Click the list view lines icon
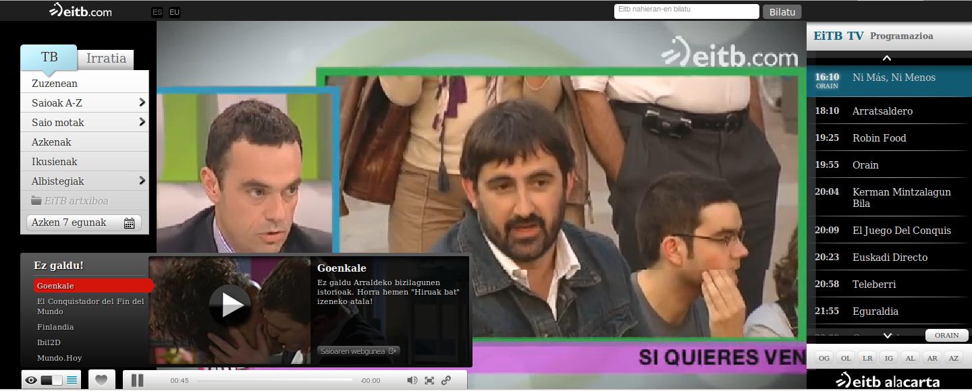972x391 pixels. [72, 380]
